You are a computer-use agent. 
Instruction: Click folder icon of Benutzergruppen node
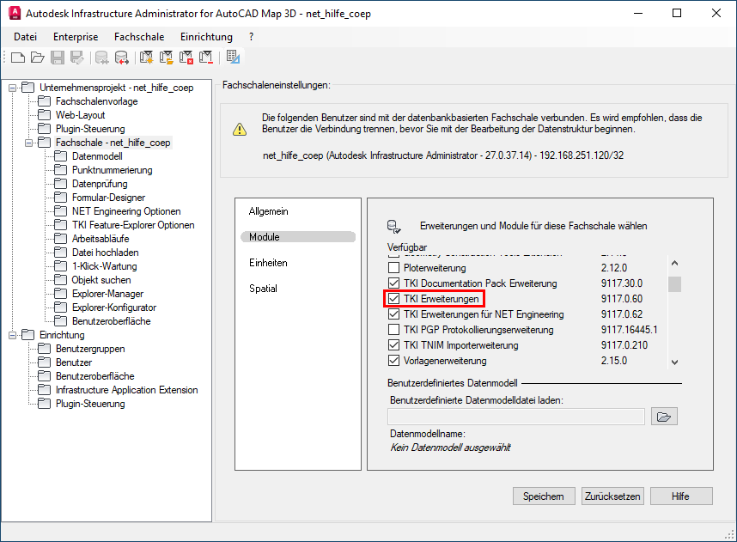[x=44, y=349]
